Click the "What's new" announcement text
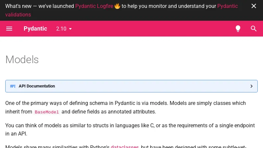This screenshot has height=148, width=263. (x=39, y=6)
